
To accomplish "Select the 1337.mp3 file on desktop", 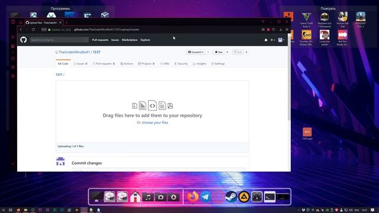I will tap(307, 134).
